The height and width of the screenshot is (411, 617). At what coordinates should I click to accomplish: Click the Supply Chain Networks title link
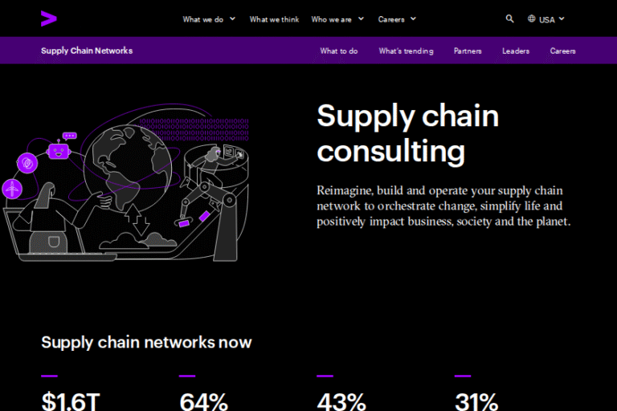tap(87, 51)
